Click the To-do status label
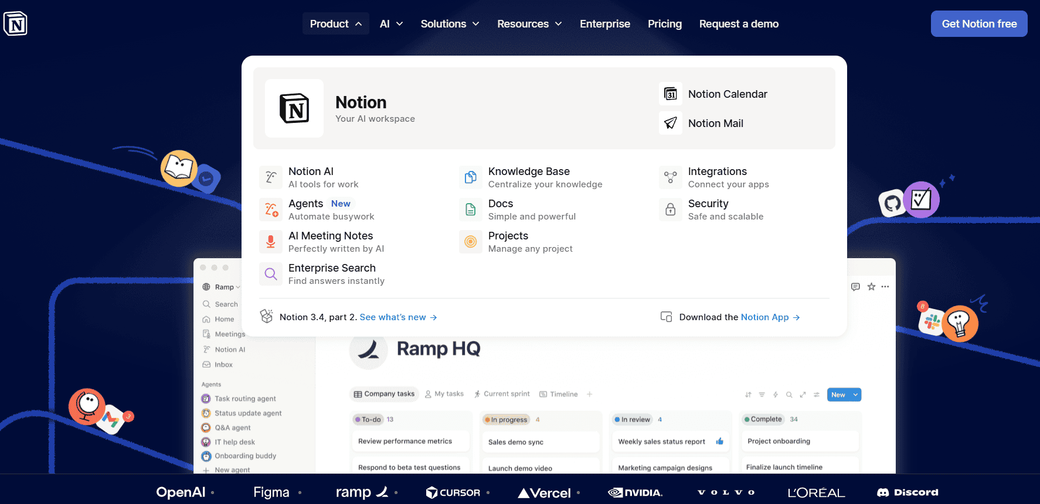 click(x=368, y=419)
